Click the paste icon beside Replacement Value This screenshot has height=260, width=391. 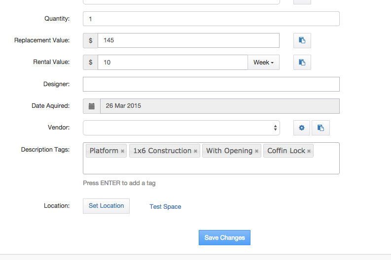tap(302, 40)
